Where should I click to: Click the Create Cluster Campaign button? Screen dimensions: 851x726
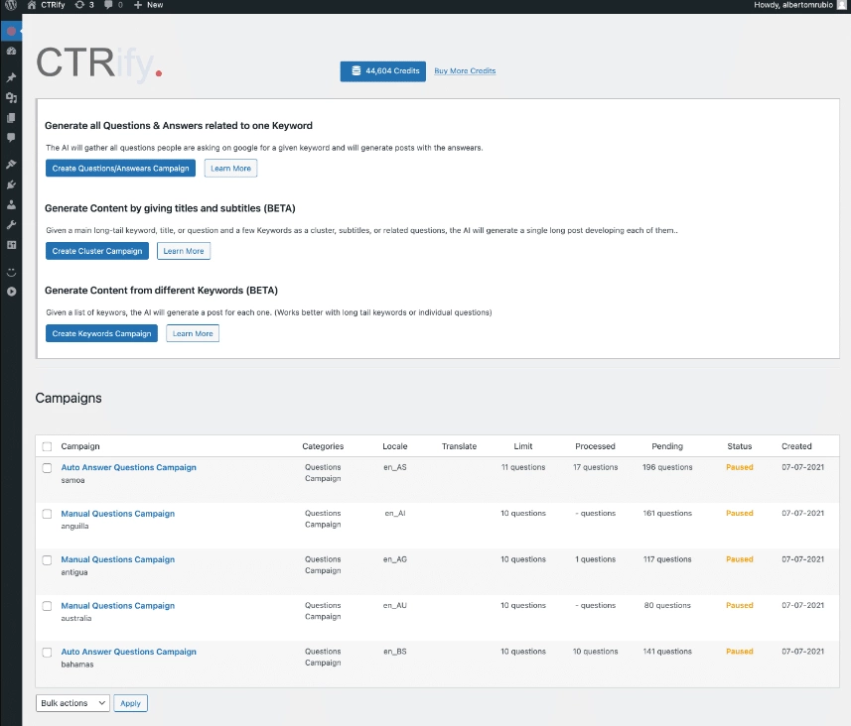(96, 251)
